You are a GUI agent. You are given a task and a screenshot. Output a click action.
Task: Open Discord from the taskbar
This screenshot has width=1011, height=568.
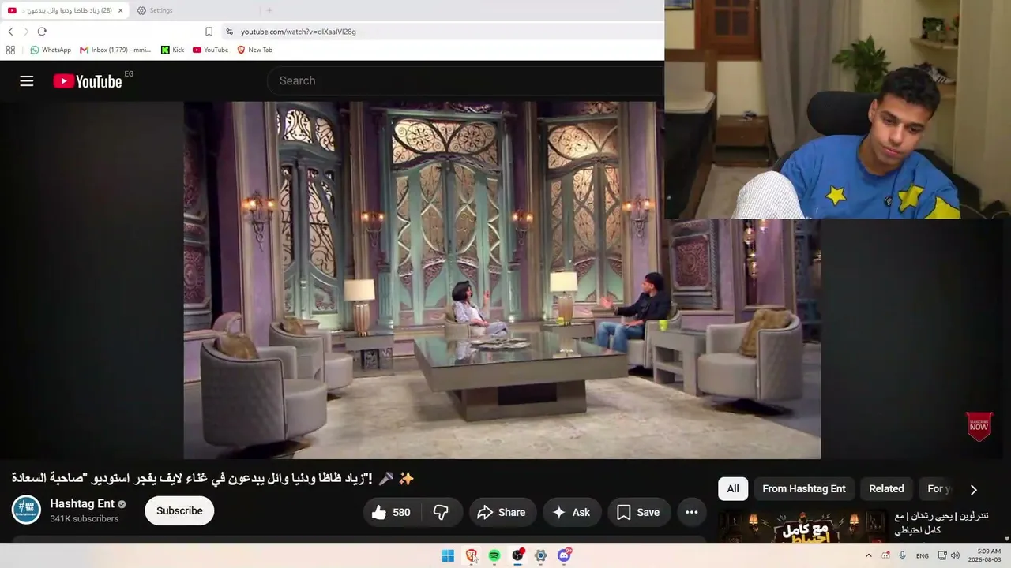[564, 555]
